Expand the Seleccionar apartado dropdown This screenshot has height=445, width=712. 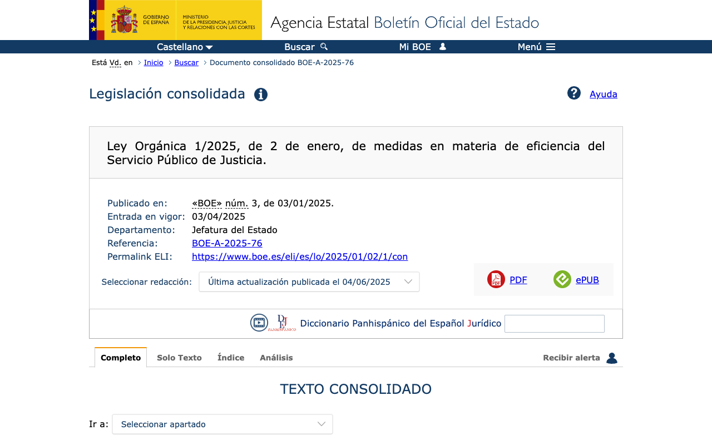tap(222, 424)
